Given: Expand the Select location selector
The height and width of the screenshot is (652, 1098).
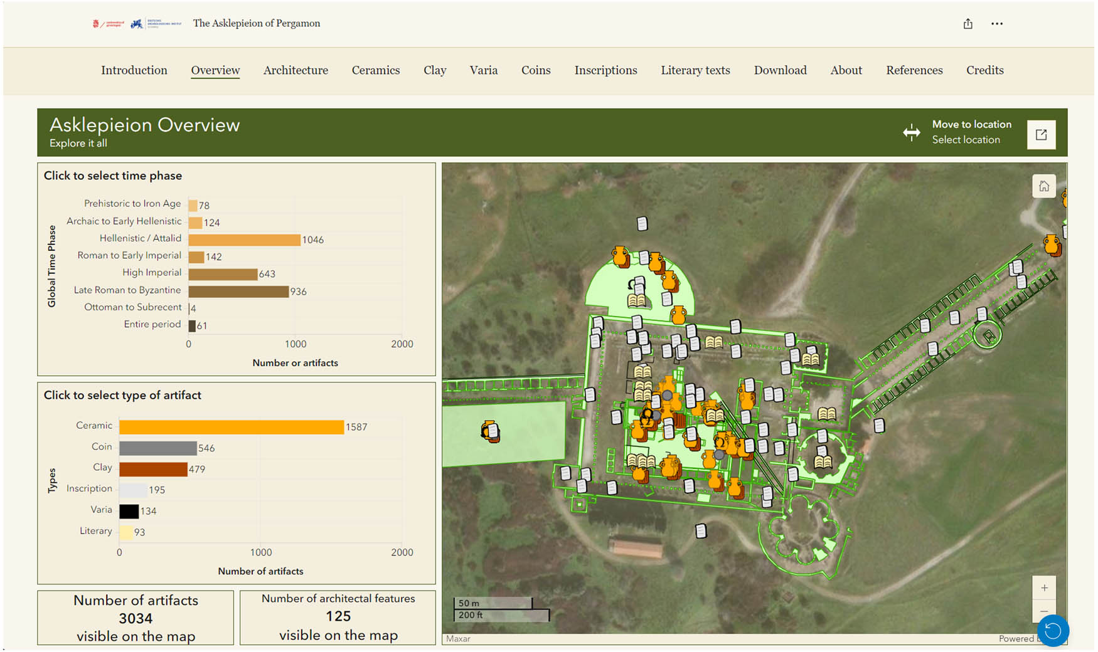Looking at the screenshot, I should click(966, 140).
